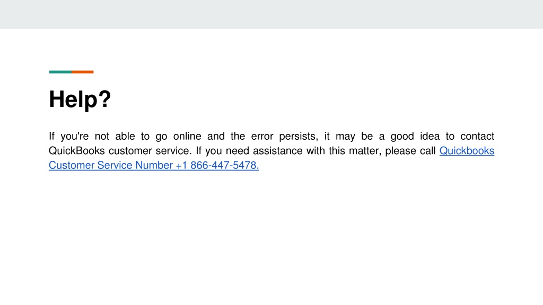Click the +1 866-447-5478 phone number

click(x=217, y=165)
